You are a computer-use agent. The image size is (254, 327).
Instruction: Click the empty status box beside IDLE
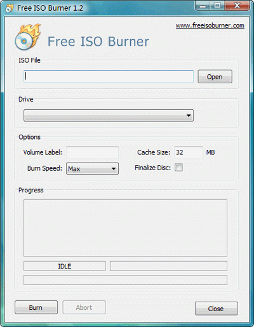pos(168,266)
